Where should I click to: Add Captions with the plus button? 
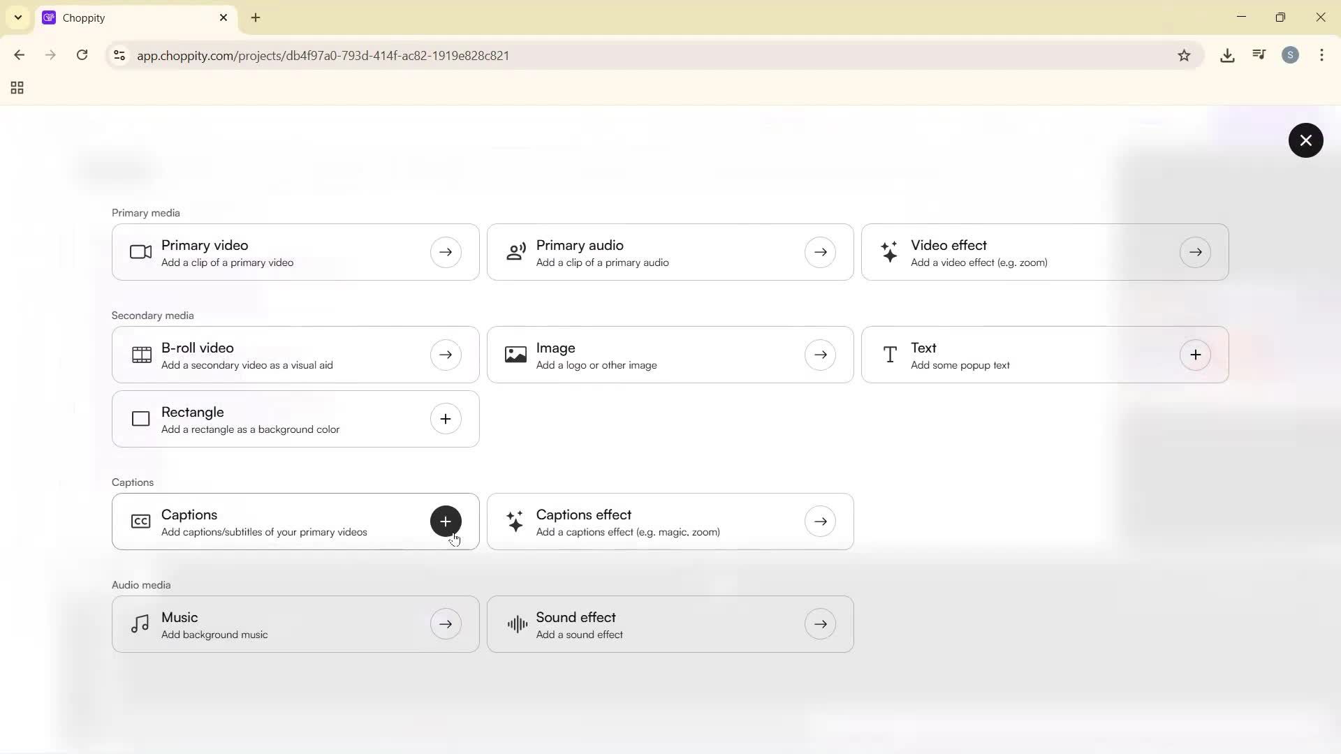(x=446, y=522)
